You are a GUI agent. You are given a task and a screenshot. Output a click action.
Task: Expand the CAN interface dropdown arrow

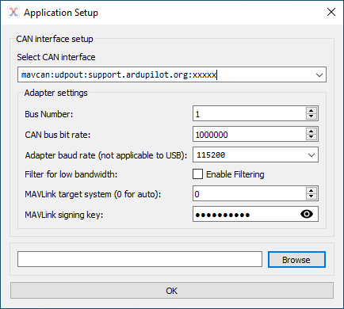coord(319,75)
